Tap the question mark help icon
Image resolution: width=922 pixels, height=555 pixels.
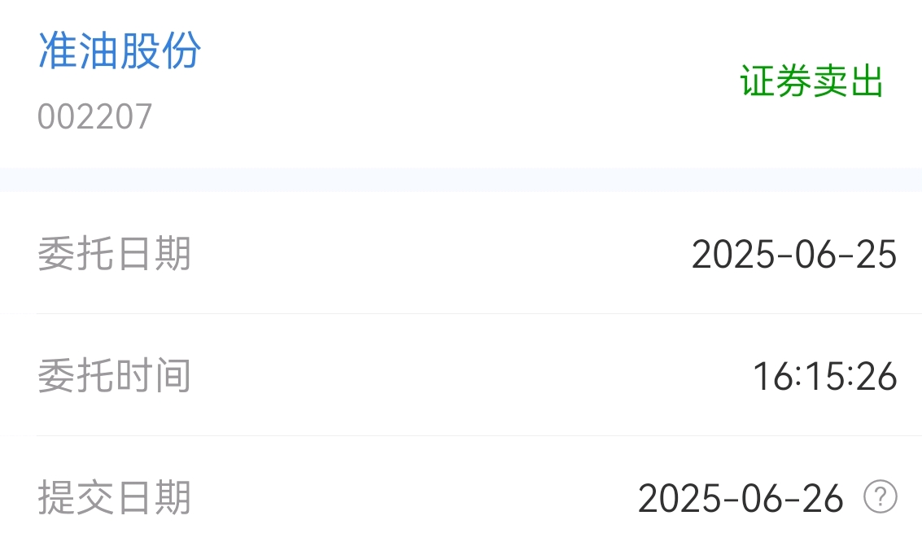880,496
